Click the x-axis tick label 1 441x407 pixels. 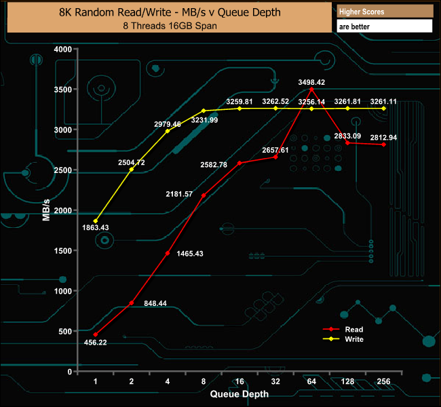[x=96, y=381]
